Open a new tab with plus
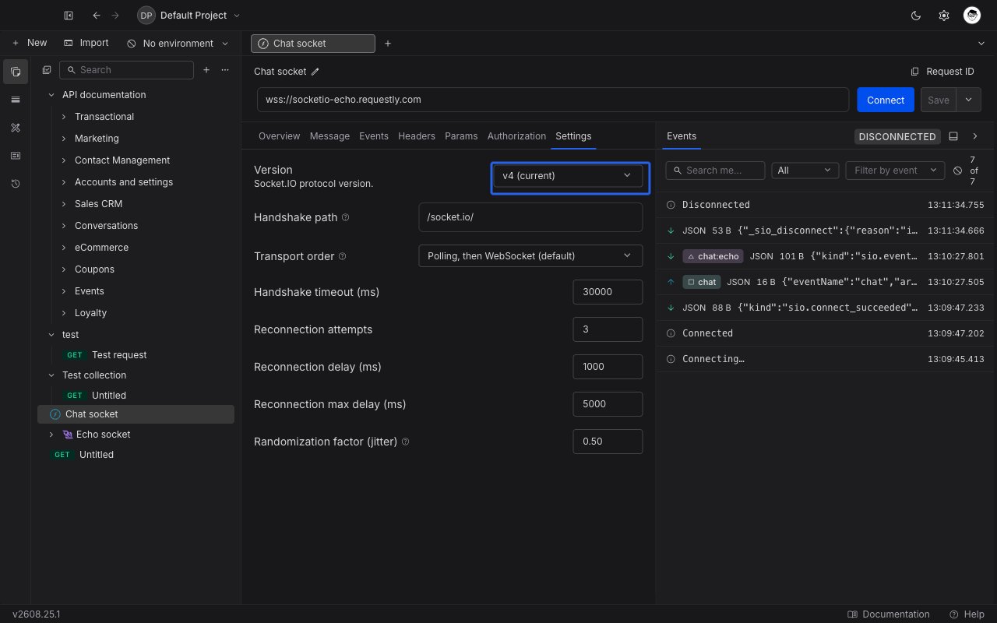The height and width of the screenshot is (623, 997). point(388,44)
